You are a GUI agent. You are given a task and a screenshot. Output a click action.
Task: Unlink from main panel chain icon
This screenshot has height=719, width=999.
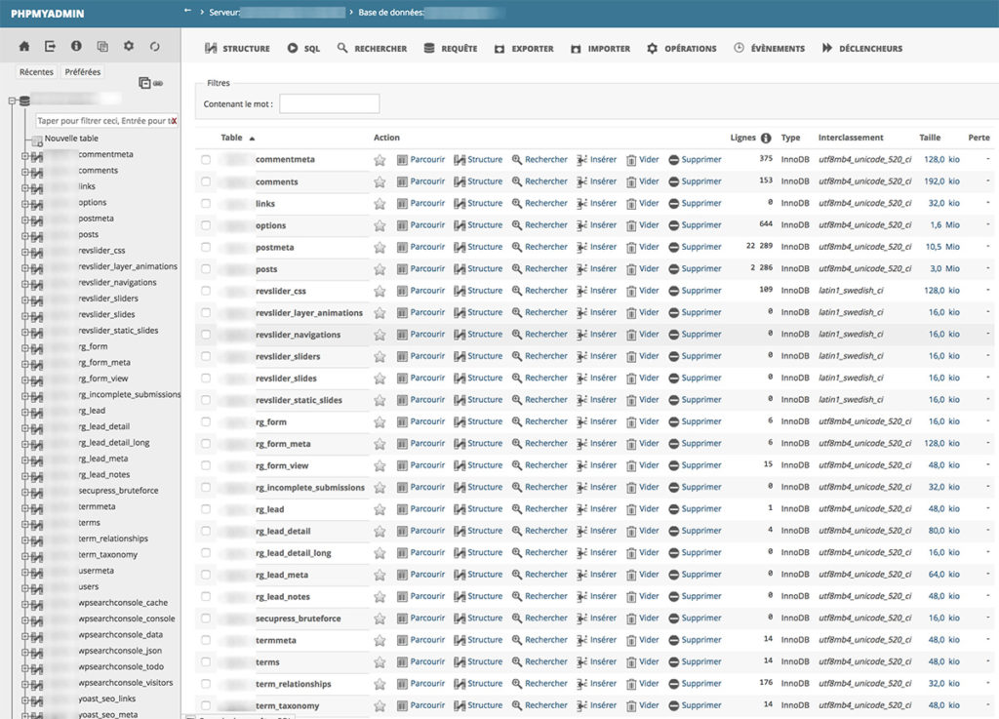click(x=158, y=84)
